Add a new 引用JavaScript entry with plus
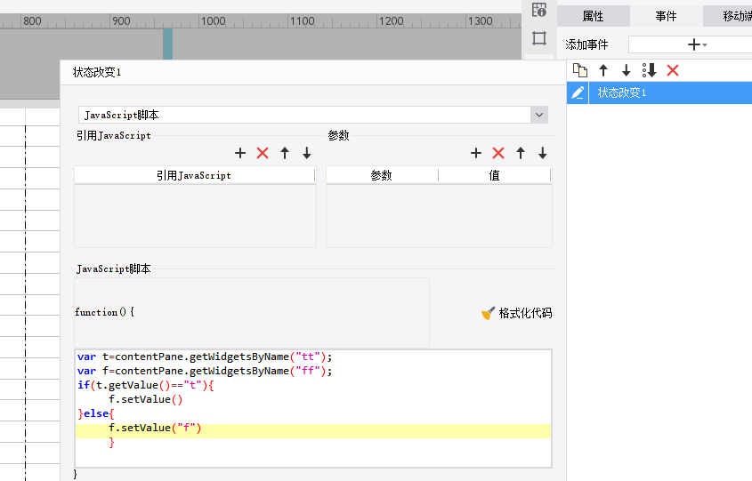752x481 pixels. point(240,153)
